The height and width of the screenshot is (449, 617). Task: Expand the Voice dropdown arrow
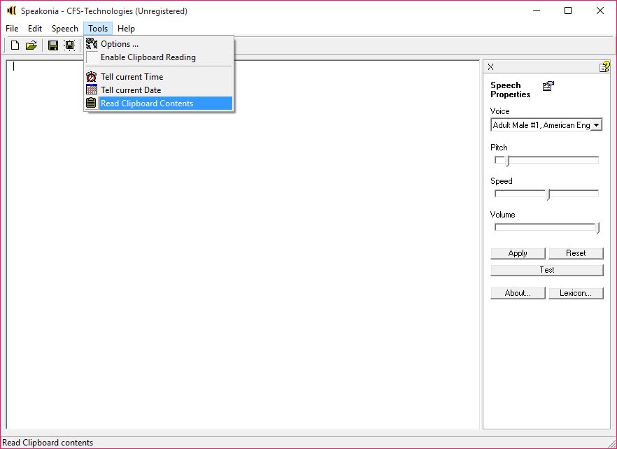pyautogui.click(x=596, y=125)
